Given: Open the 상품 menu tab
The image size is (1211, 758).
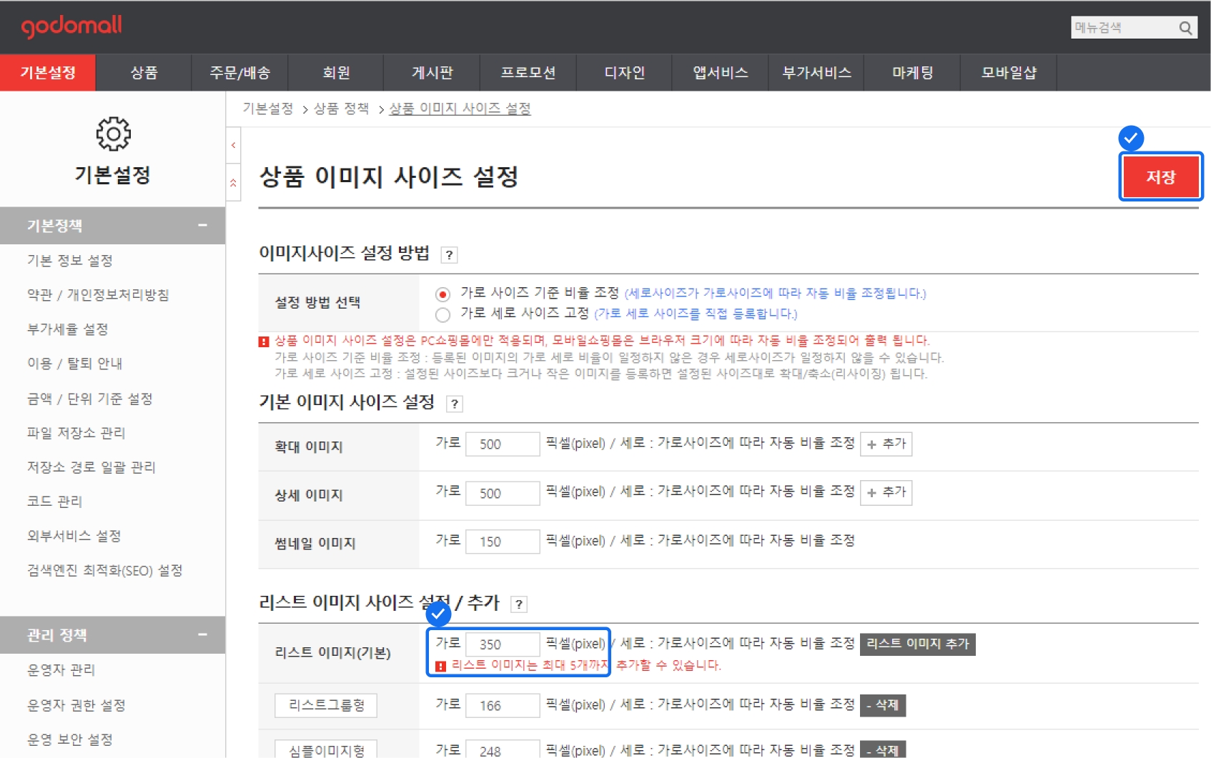Looking at the screenshot, I should (144, 73).
